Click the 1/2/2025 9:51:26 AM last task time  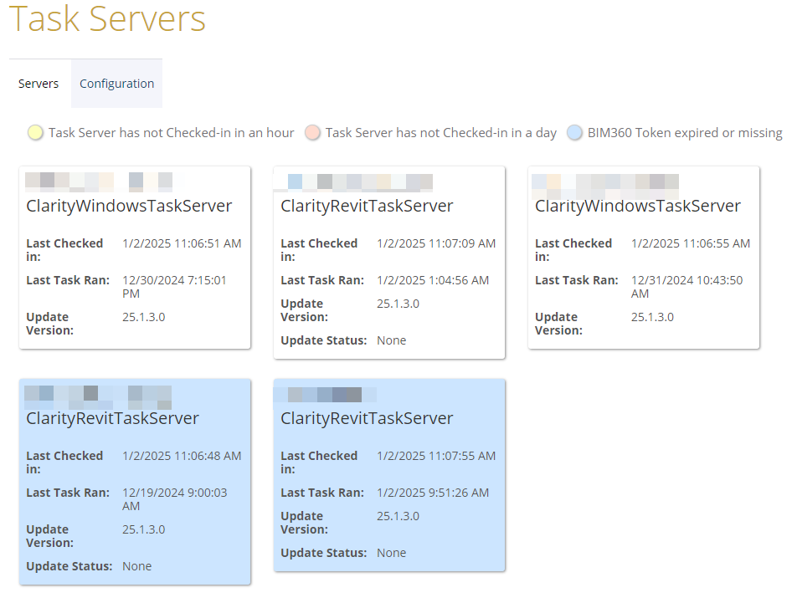point(433,493)
